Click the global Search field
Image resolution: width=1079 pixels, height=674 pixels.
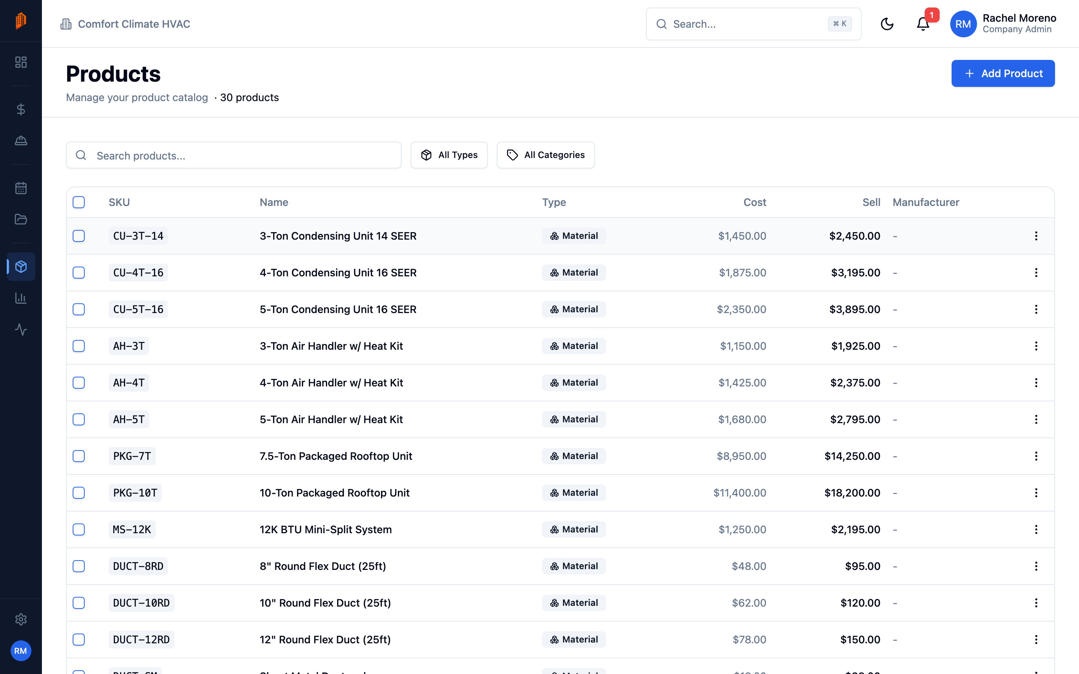753,24
